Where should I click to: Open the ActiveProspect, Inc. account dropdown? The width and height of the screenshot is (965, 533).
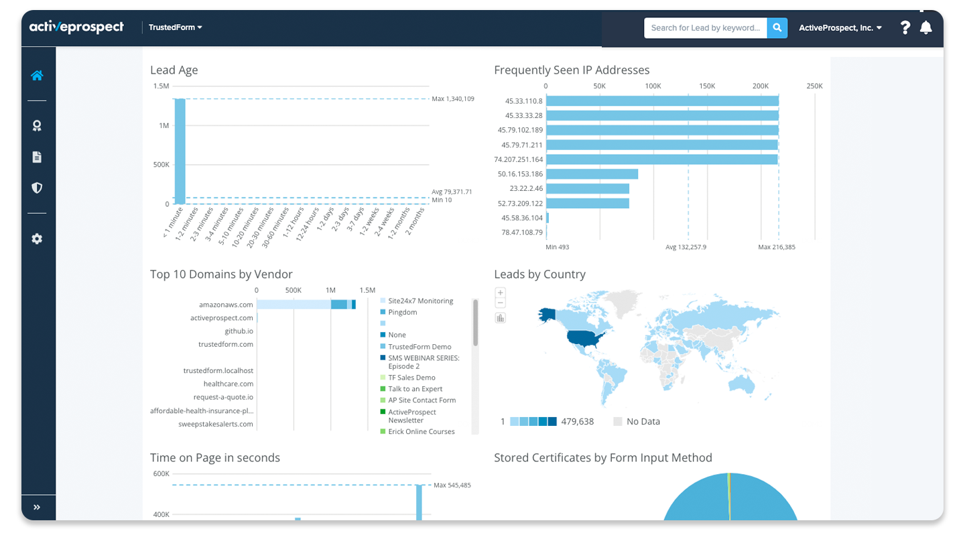840,28
